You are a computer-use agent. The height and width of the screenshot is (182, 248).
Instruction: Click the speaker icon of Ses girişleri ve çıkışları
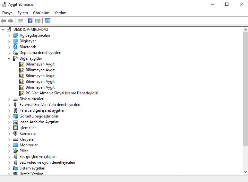[x=15, y=157]
